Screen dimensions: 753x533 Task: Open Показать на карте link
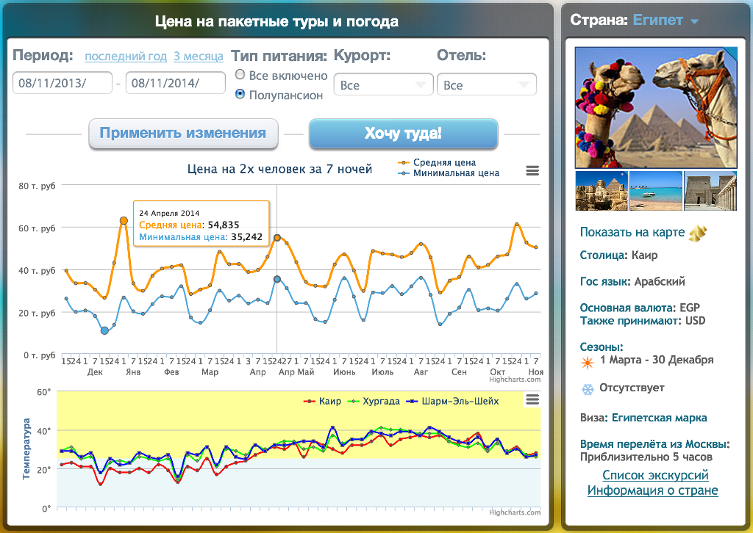pos(632,233)
